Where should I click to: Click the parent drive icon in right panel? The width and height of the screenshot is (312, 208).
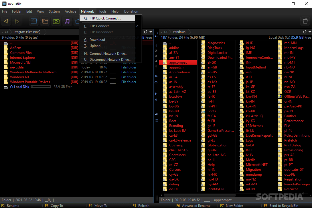pos(165,43)
